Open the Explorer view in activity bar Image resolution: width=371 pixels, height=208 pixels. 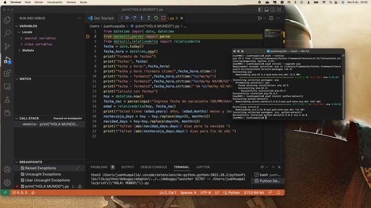coord(7,20)
